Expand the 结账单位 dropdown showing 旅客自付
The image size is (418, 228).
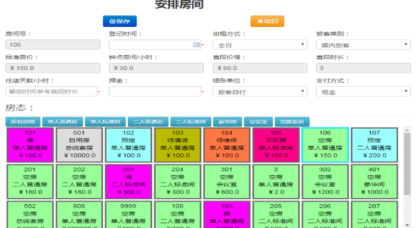pos(260,92)
